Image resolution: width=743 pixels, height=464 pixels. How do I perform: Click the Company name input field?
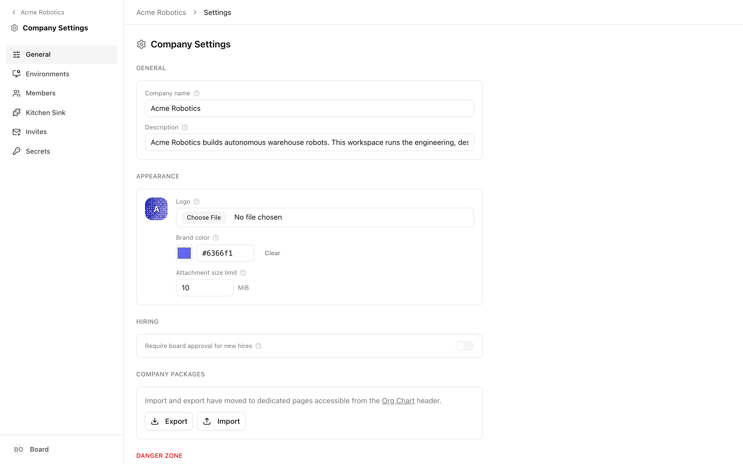click(310, 108)
